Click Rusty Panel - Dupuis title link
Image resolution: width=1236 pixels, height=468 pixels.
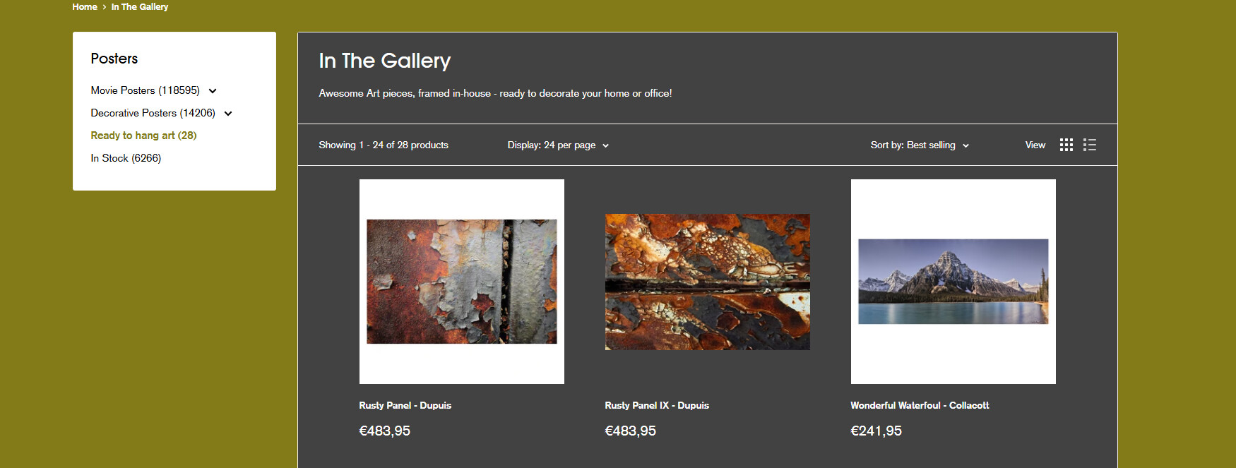tap(405, 405)
